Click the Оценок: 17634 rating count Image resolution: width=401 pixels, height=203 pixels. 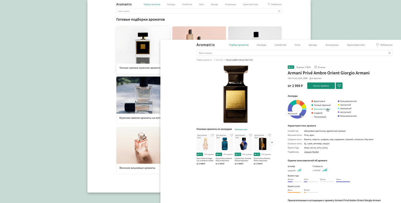tap(303, 67)
